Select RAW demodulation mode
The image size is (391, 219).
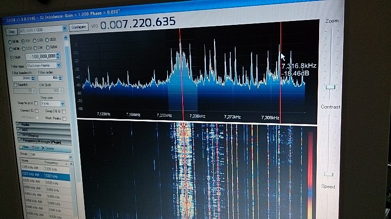pos(47,47)
